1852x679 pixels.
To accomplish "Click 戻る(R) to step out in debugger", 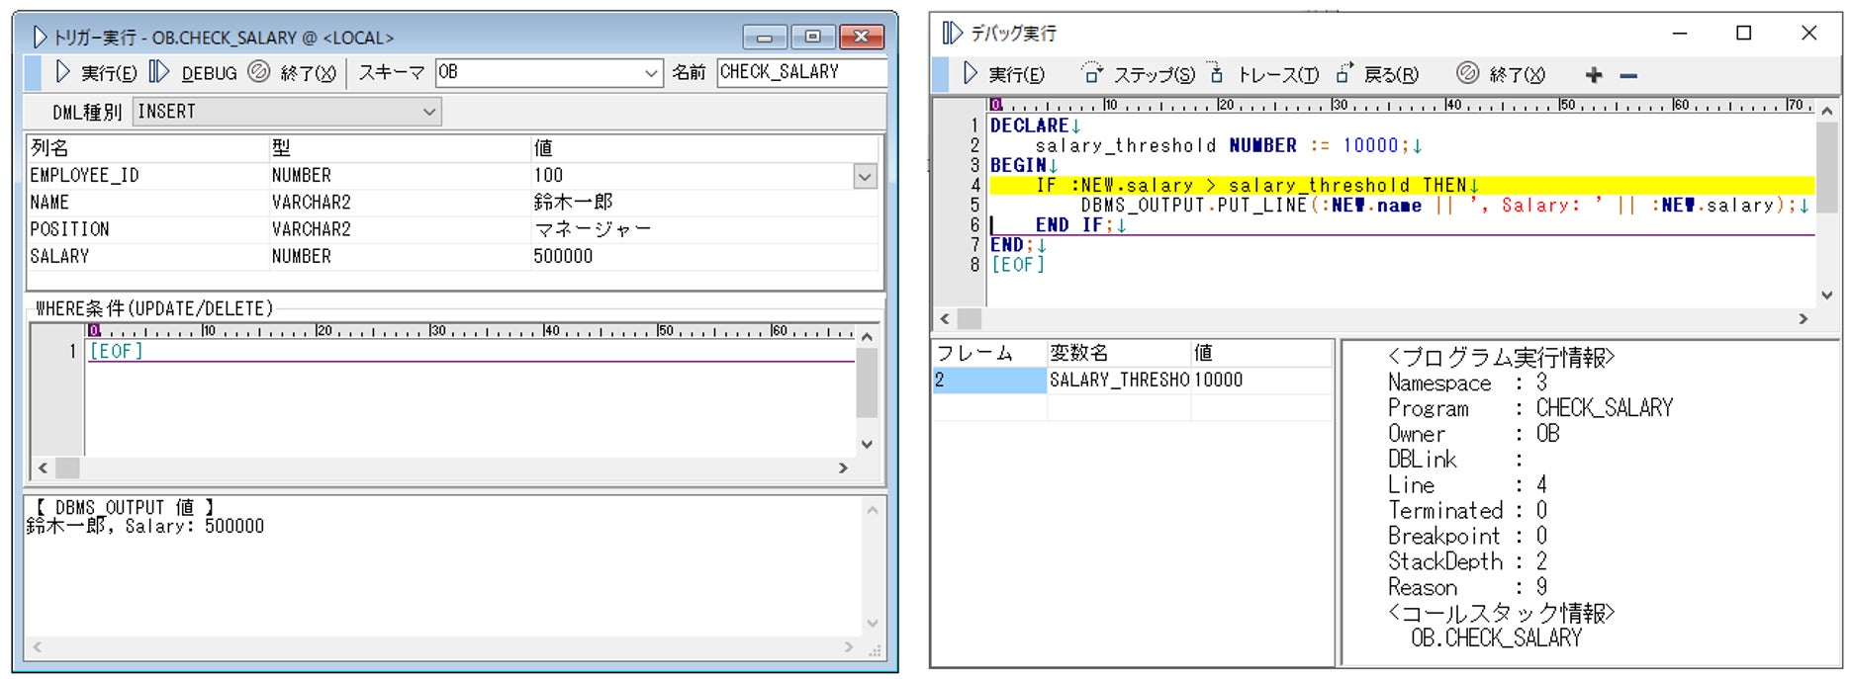I will [x=1377, y=74].
